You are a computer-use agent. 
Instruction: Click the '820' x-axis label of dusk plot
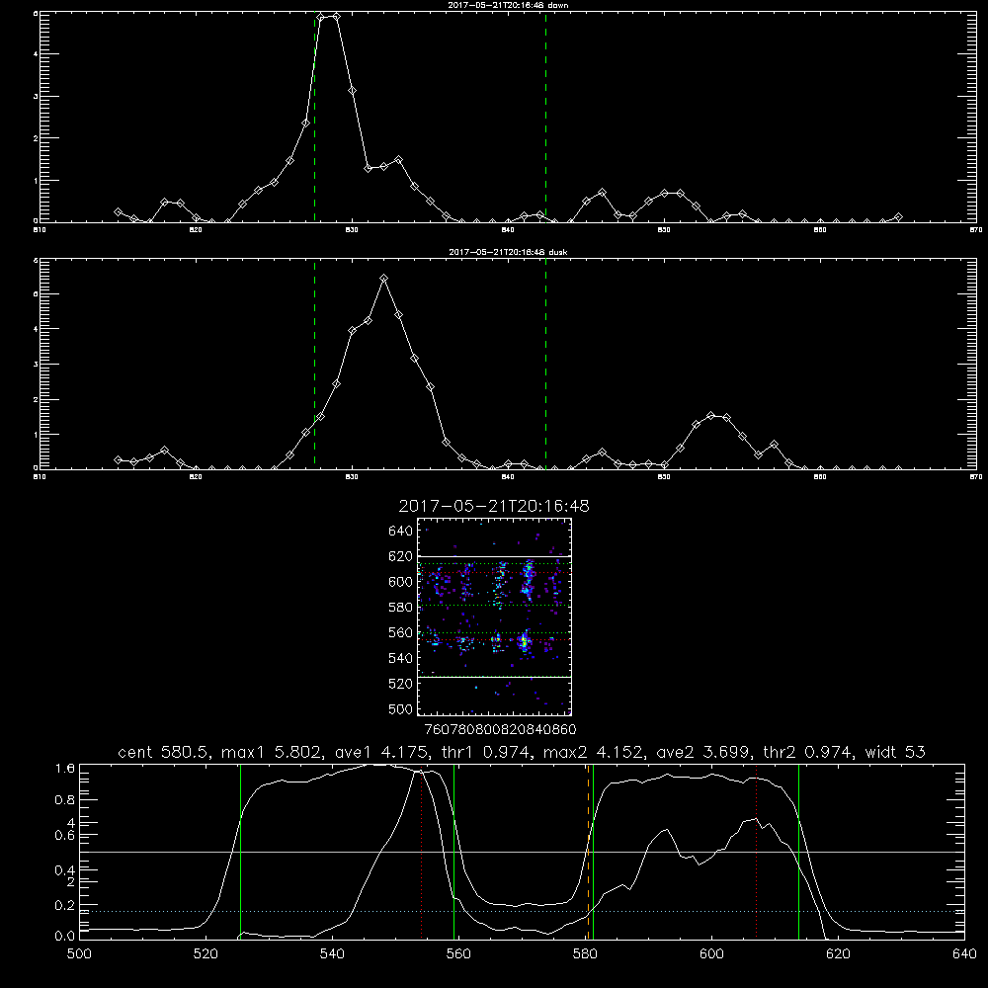(x=196, y=477)
